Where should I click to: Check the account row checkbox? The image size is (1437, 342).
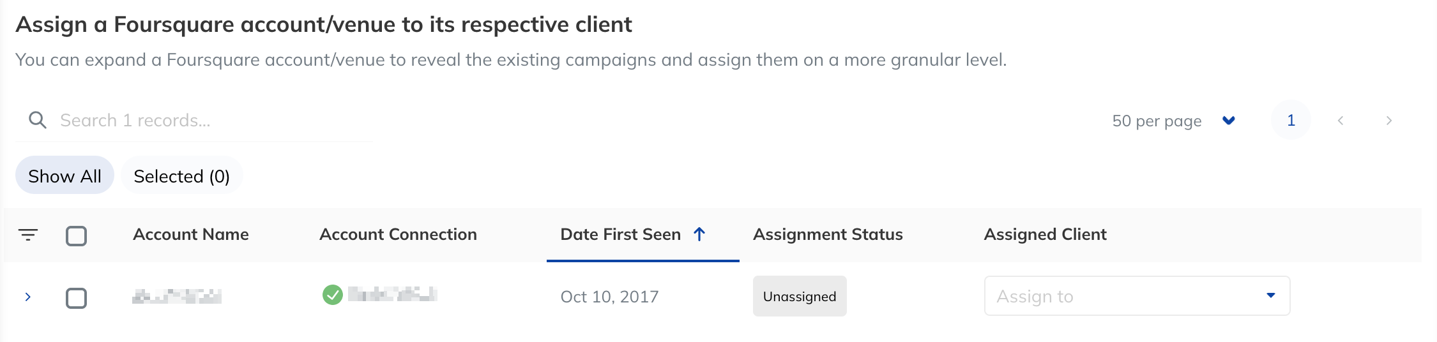point(76,298)
